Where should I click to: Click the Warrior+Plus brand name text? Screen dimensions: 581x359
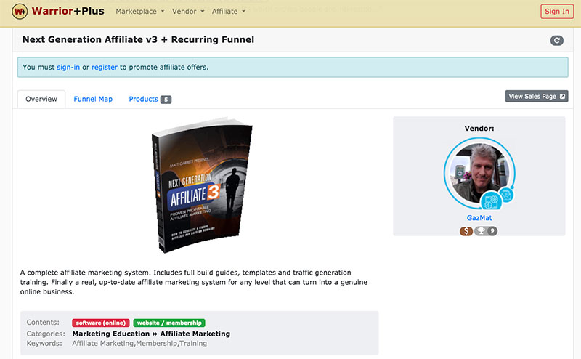click(68, 11)
